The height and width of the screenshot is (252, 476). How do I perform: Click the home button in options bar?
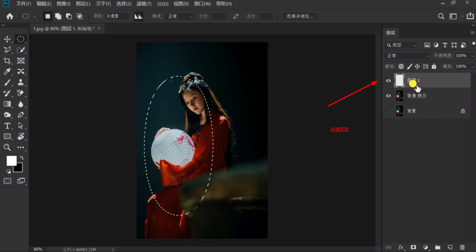coord(10,16)
